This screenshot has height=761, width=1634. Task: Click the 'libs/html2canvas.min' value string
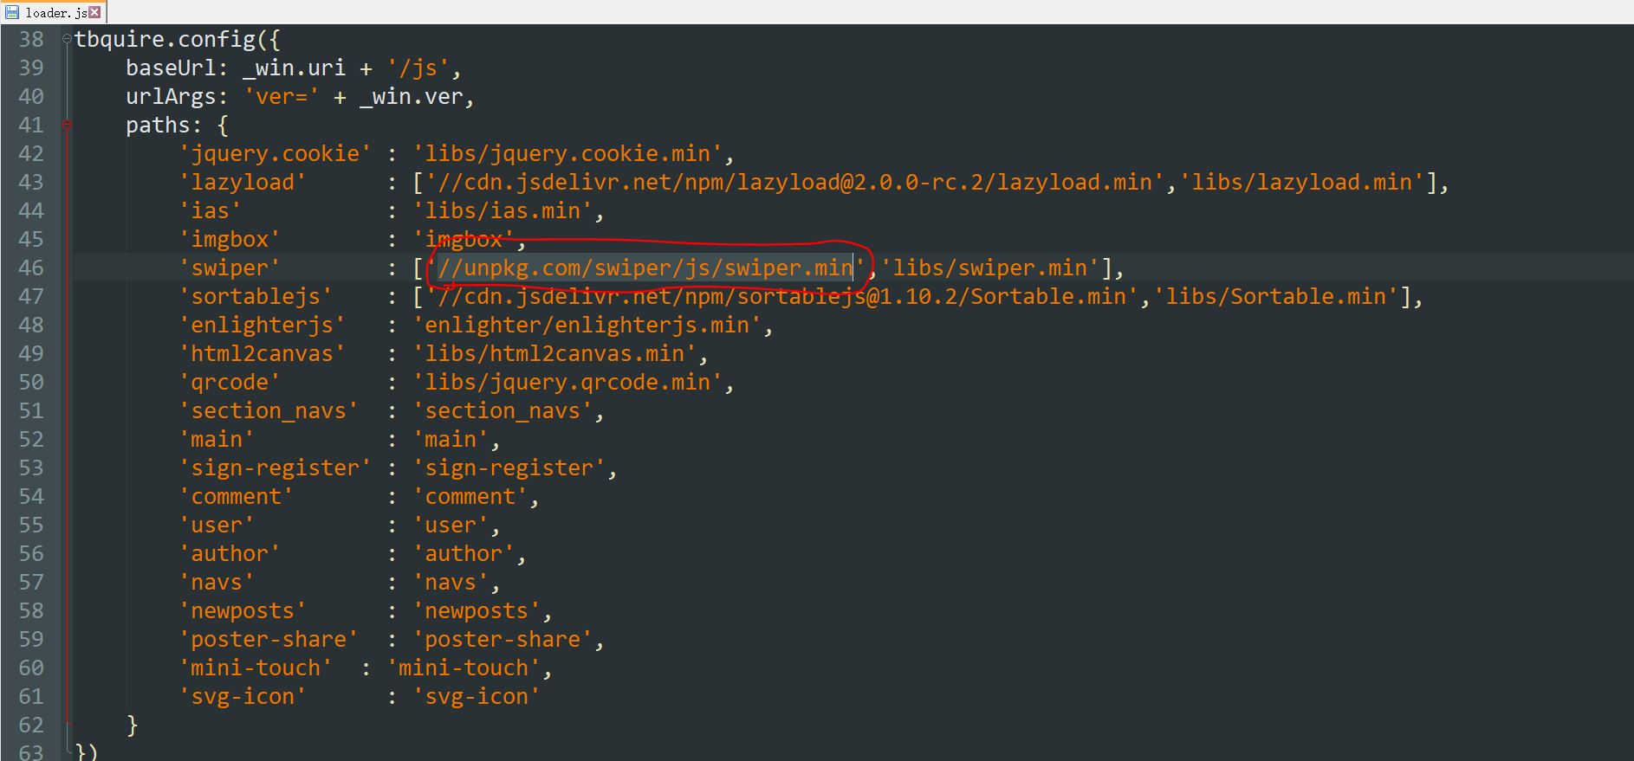(554, 353)
